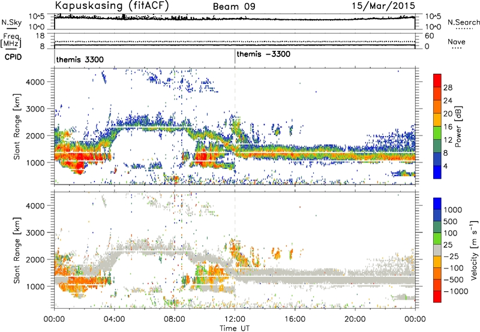This screenshot has height=332, width=480.
Task: Click the 'N.Sky' legend label
Action: click(11, 22)
